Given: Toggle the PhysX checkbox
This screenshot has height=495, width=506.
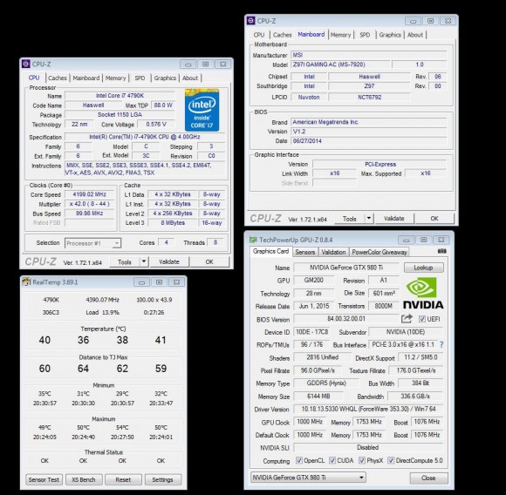Looking at the screenshot, I should coord(362,460).
